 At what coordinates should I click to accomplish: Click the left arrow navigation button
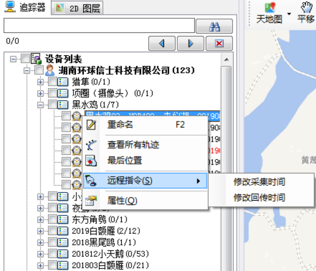[162, 44]
